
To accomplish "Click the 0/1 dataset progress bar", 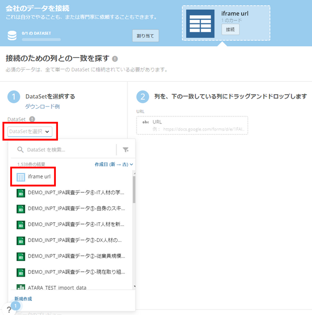I will click(x=41, y=40).
